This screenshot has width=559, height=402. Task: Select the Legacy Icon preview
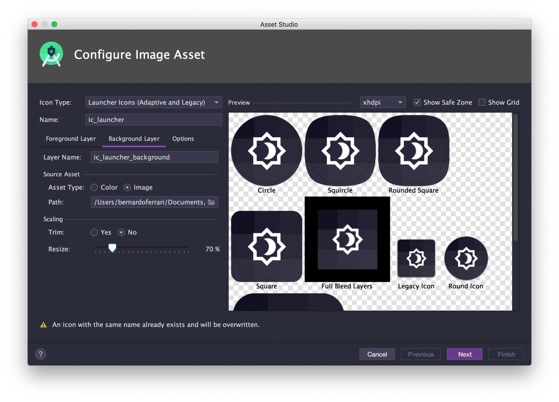pyautogui.click(x=416, y=258)
